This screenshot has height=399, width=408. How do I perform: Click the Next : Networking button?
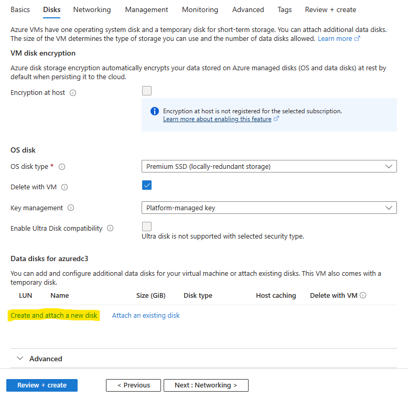(206, 385)
